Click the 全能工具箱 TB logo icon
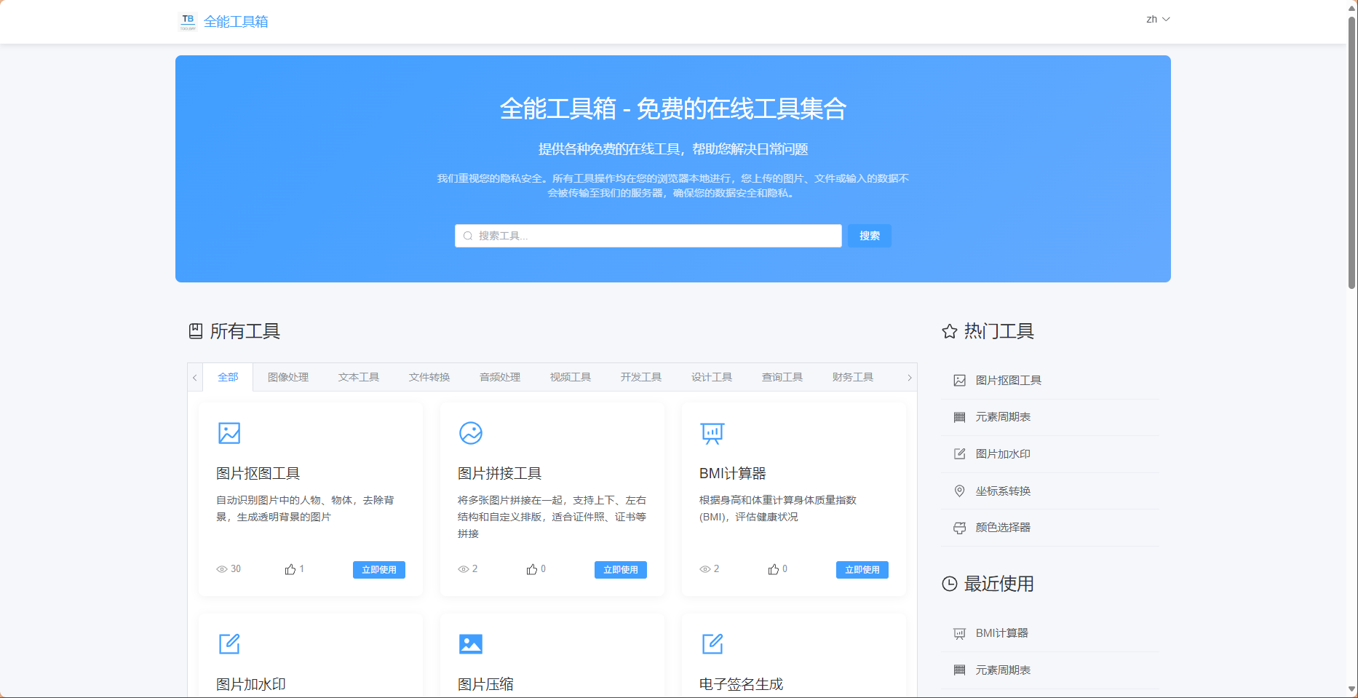The image size is (1358, 698). 188,21
